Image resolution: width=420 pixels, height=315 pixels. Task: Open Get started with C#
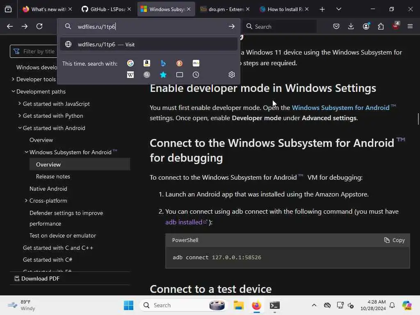[x=48, y=260]
